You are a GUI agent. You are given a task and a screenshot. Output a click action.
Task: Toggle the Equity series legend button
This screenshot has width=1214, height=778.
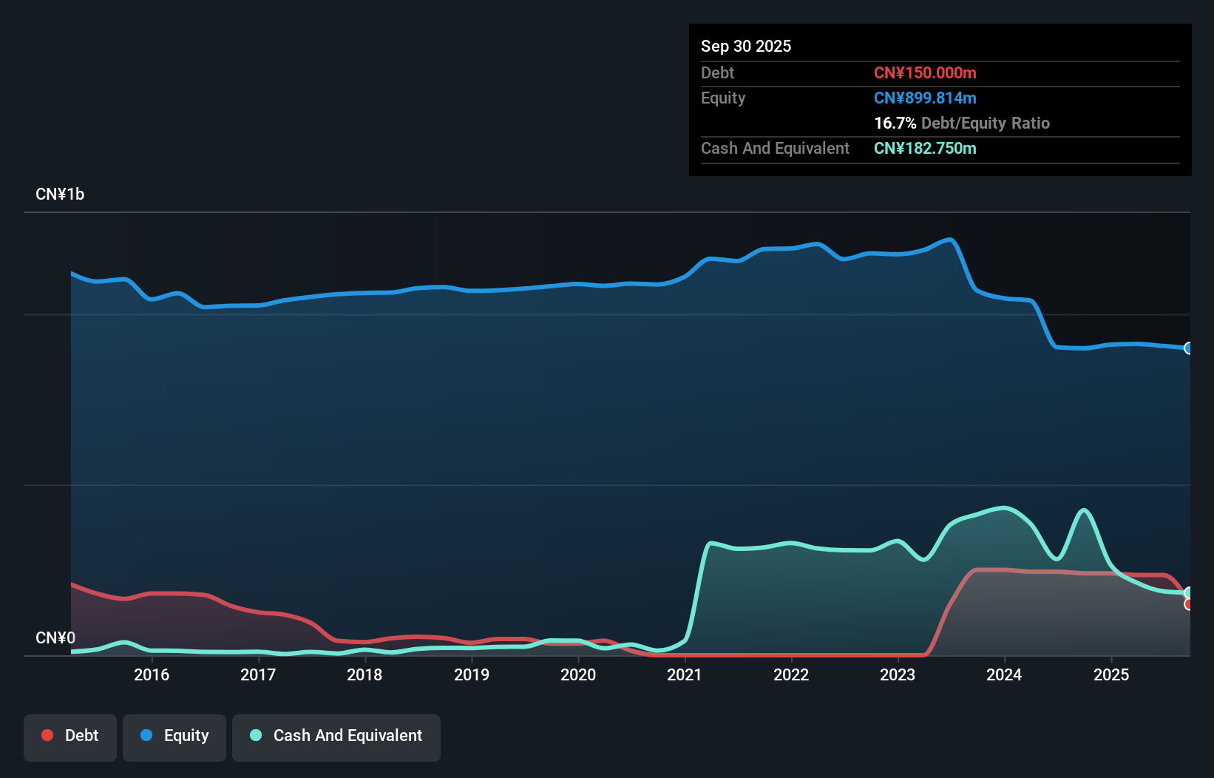coord(174,737)
